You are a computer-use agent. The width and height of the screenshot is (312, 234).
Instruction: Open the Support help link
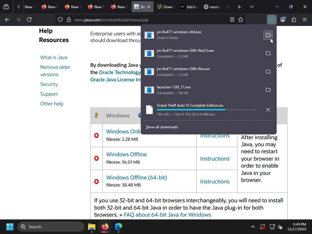coord(49,94)
